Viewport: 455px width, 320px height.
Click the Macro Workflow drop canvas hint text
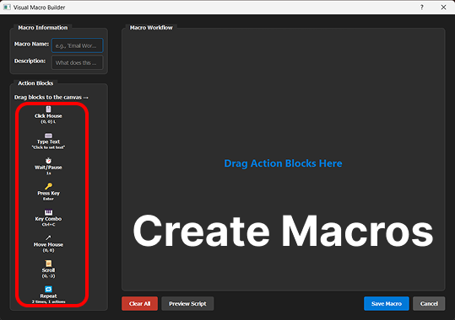[283, 163]
